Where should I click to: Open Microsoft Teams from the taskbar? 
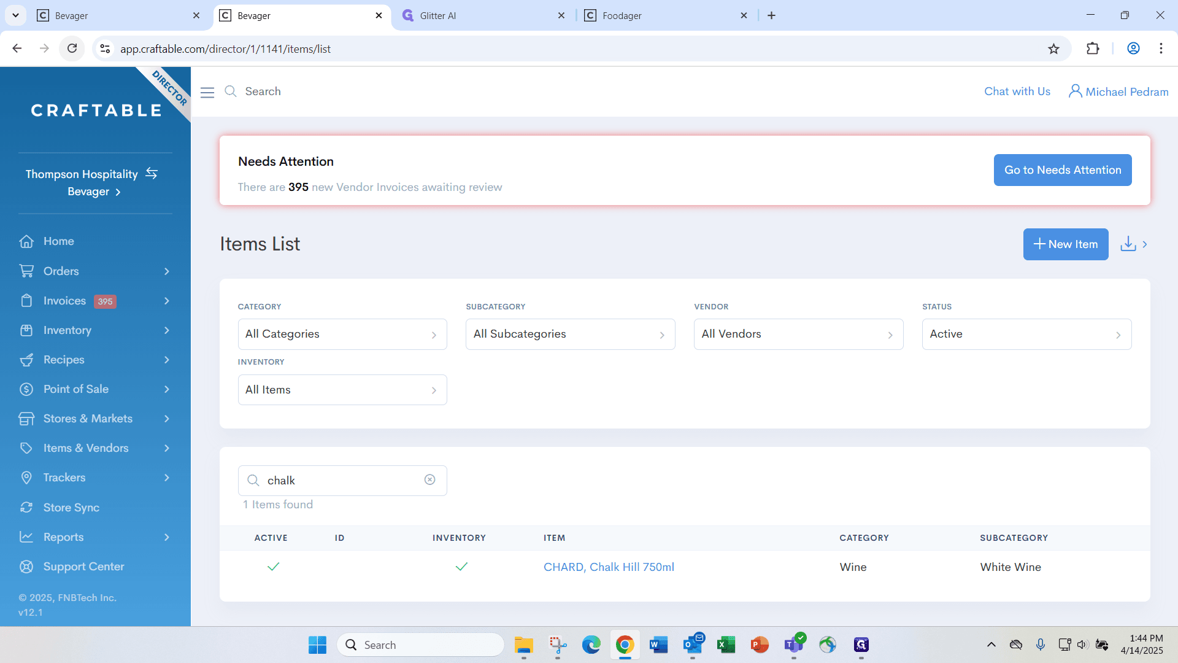[793, 645]
